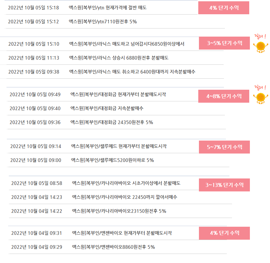Viewport: 270px width, 263px height.
Task: Open the ytn7110원전후 5% message
Action: (103, 21)
